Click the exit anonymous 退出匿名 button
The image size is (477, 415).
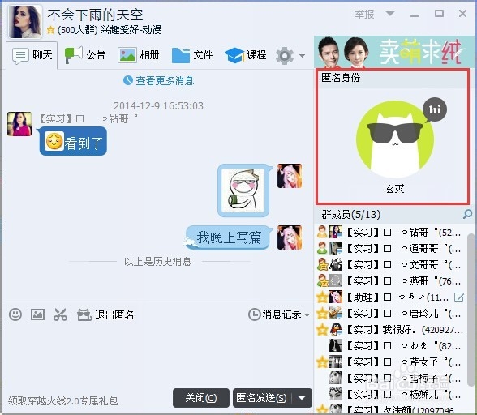[x=105, y=314]
